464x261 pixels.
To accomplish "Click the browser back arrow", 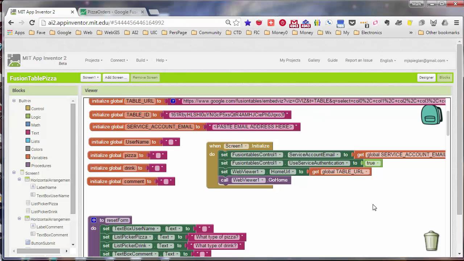I will pos(11,22).
